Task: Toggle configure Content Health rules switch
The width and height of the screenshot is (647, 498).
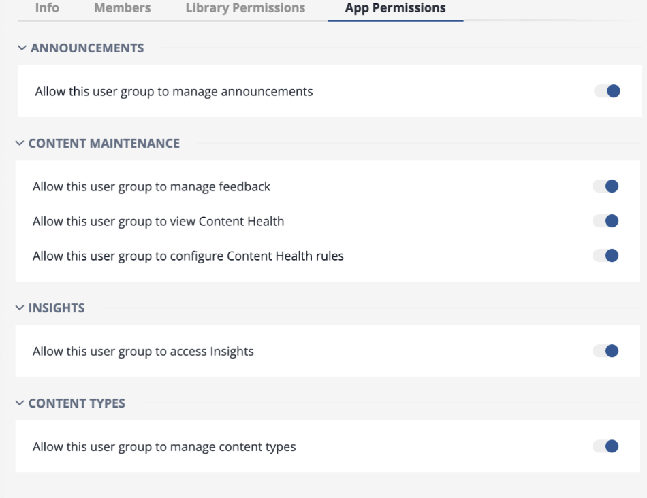Action: coord(605,256)
